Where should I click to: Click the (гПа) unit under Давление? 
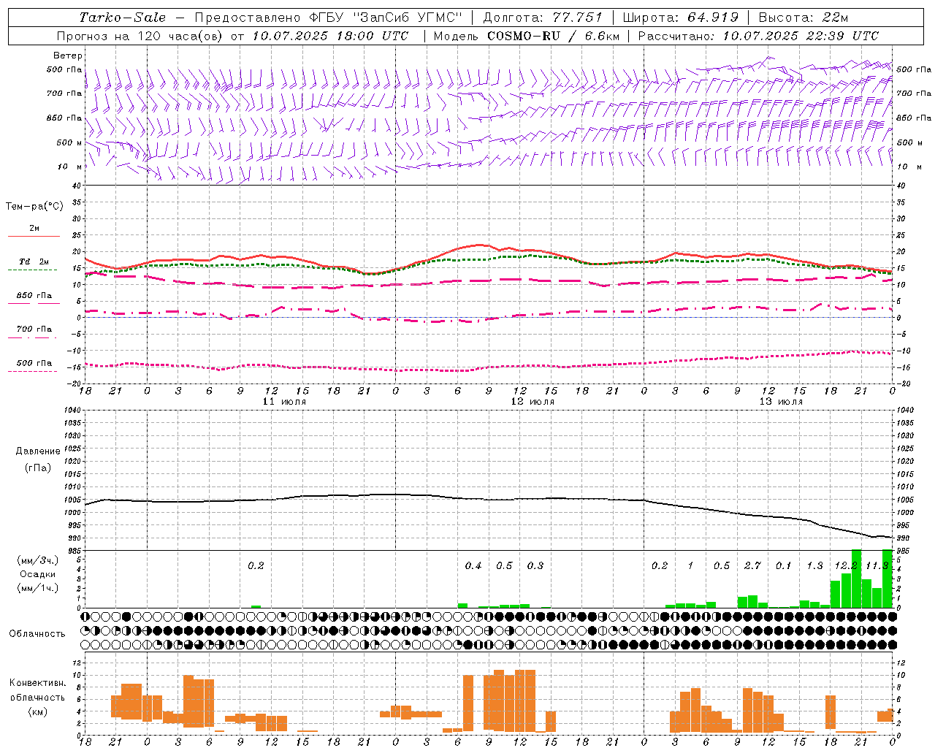(x=37, y=467)
